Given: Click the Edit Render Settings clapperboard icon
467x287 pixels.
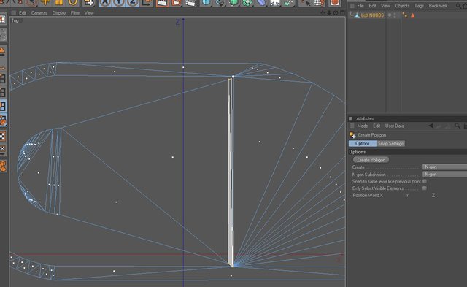Looking at the screenshot, I should click(190, 3).
